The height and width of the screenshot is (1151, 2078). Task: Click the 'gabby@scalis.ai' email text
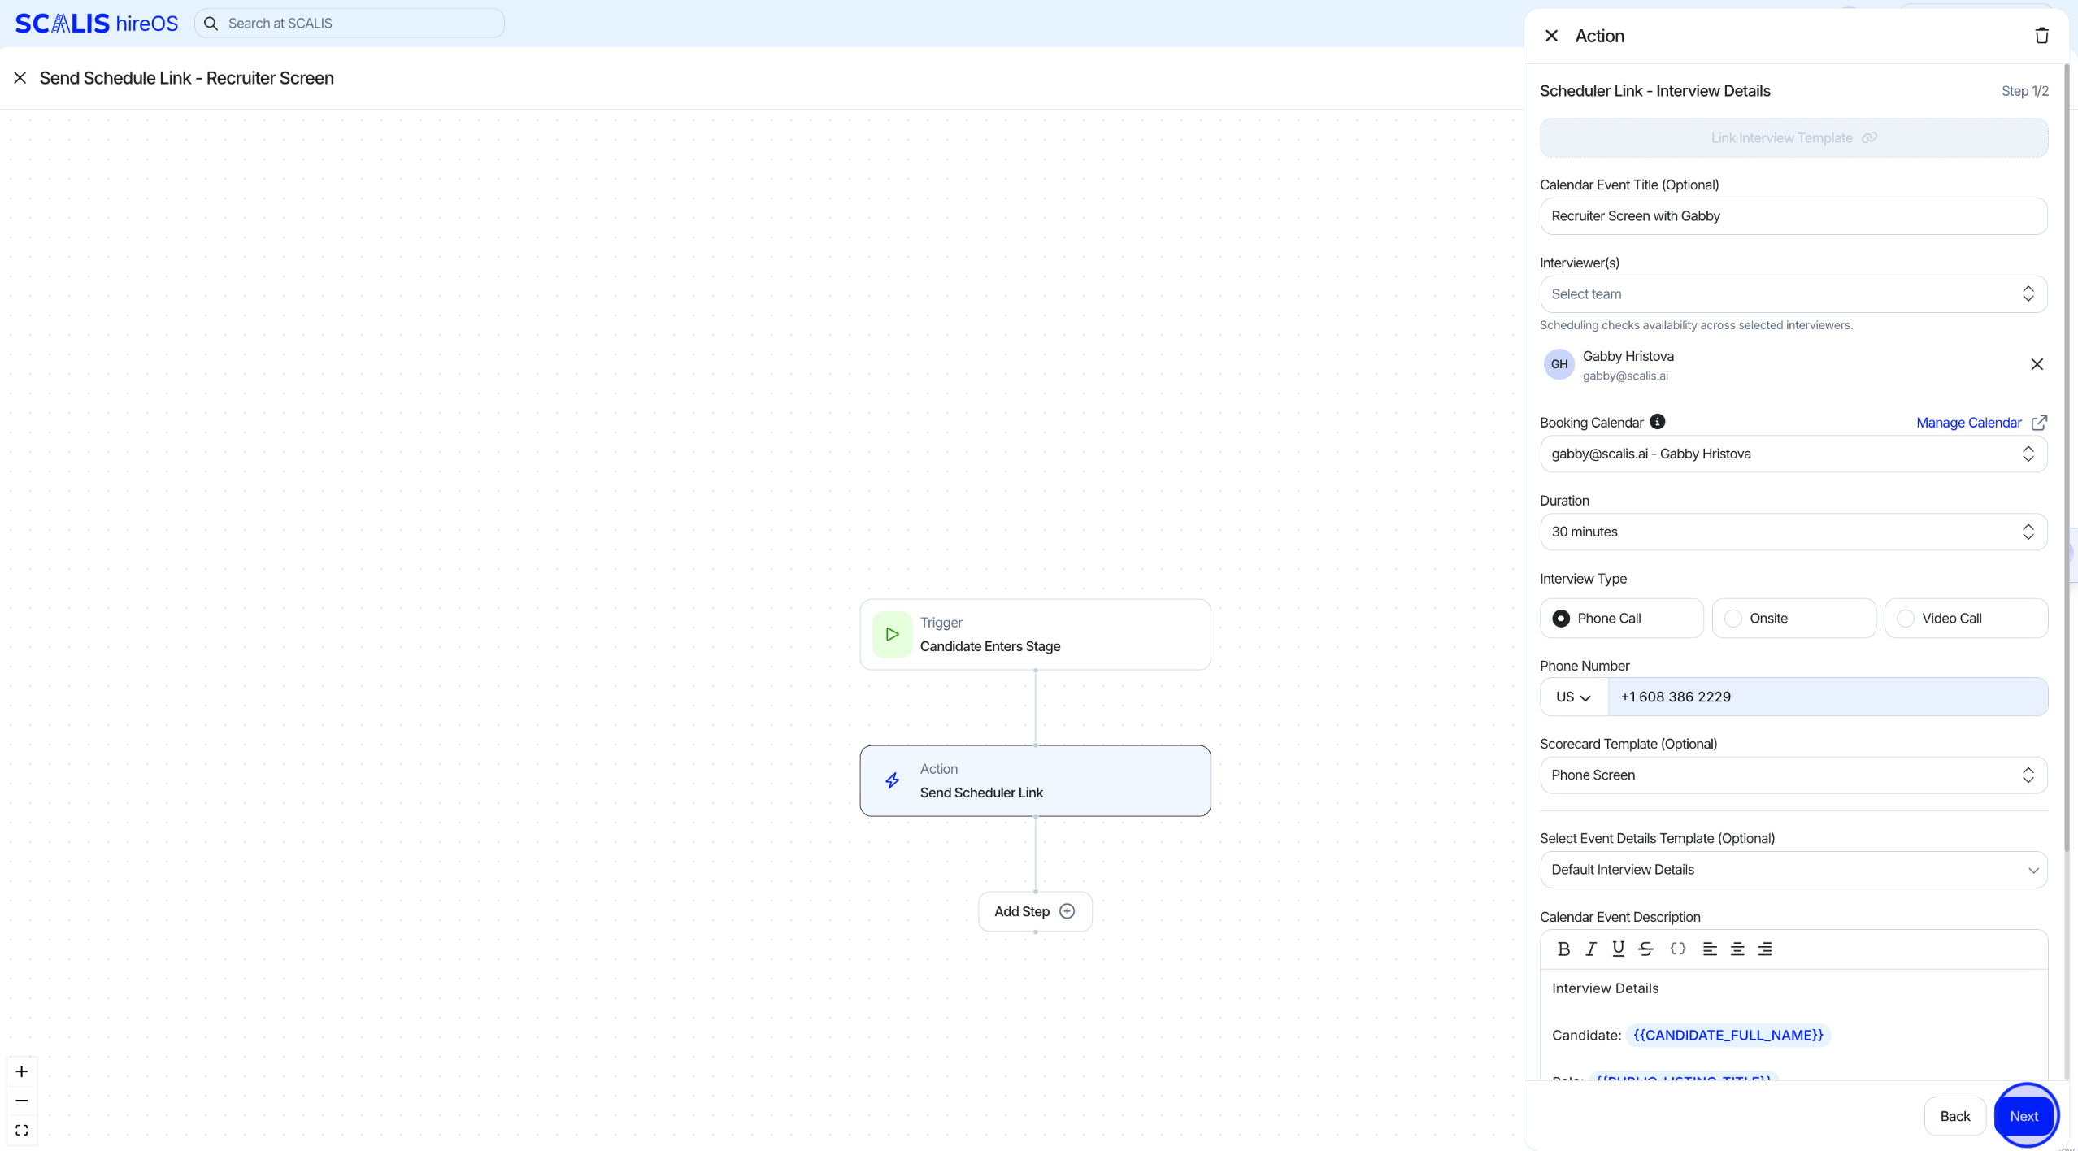click(1625, 376)
